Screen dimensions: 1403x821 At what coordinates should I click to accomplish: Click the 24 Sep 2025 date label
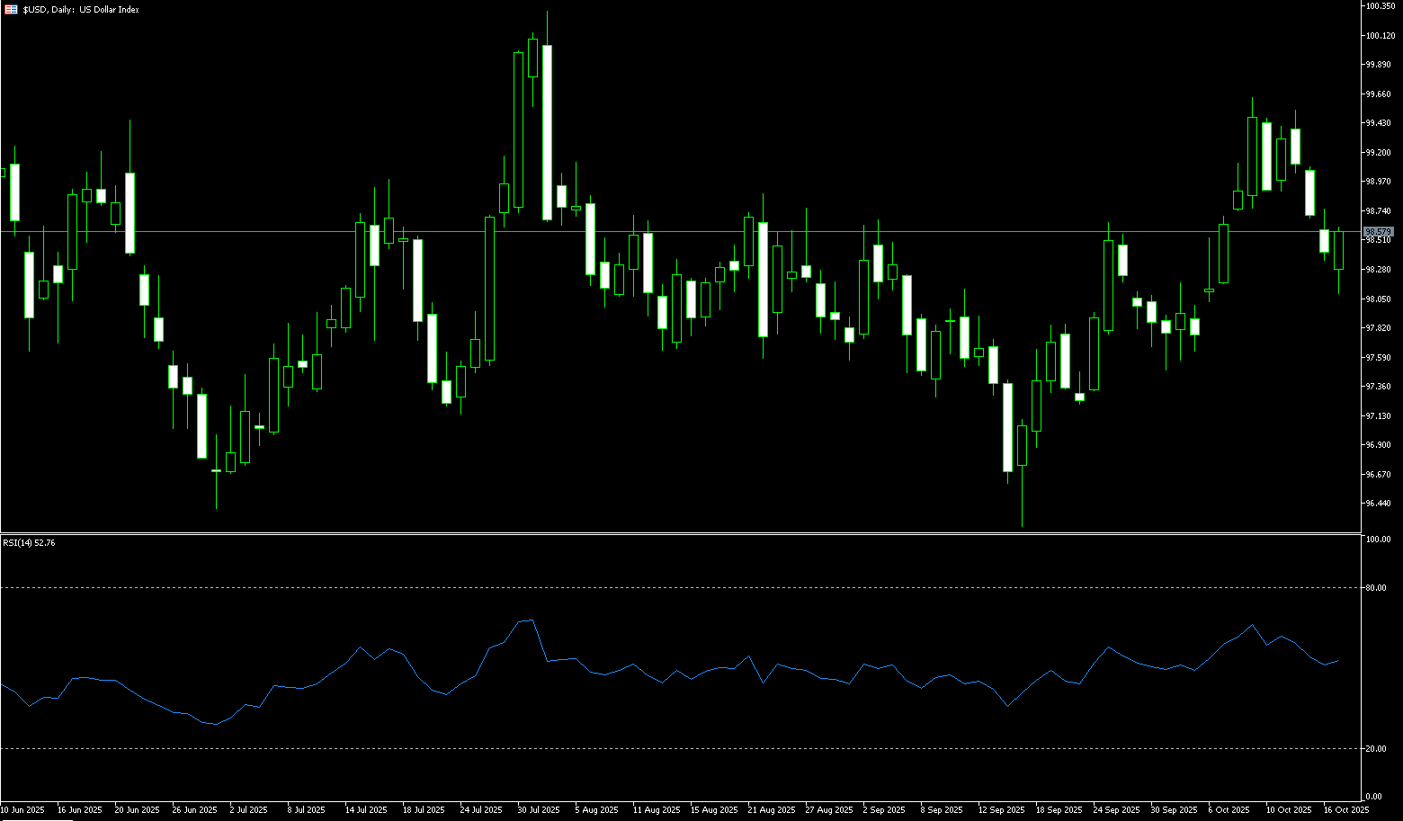pos(1115,810)
